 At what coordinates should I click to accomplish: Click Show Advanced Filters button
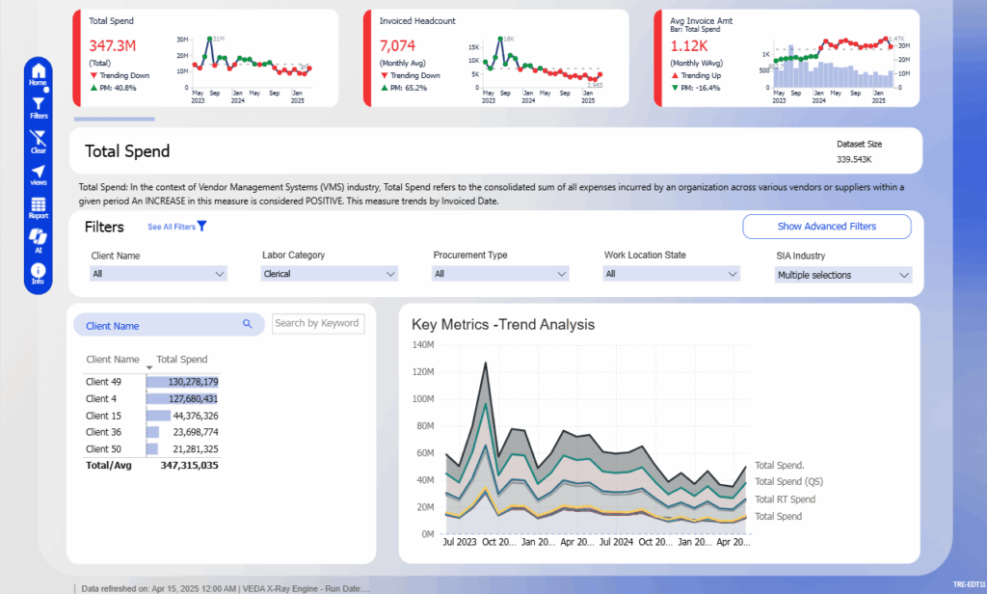[826, 227]
